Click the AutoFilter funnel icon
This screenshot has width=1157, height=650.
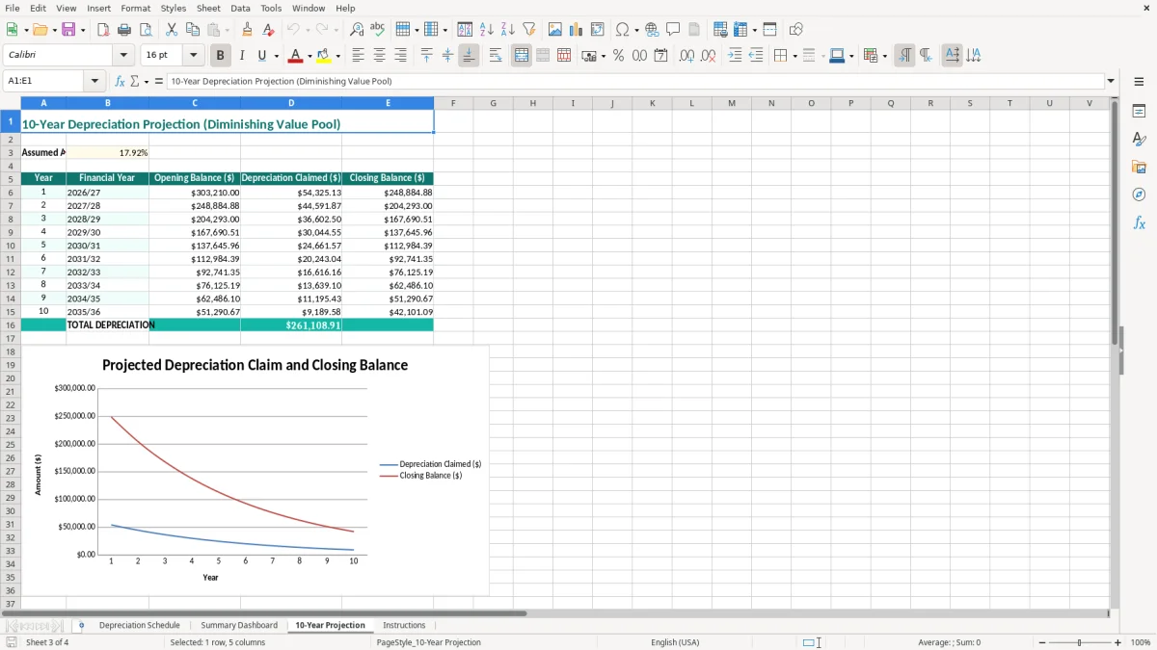point(529,30)
